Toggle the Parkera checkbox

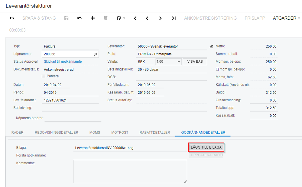click(x=44, y=76)
